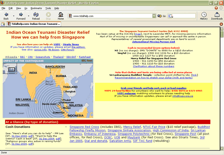
Task: Select the Tidalhelp.com Indian Ocean Tsunami tab
Action: pos(34,24)
